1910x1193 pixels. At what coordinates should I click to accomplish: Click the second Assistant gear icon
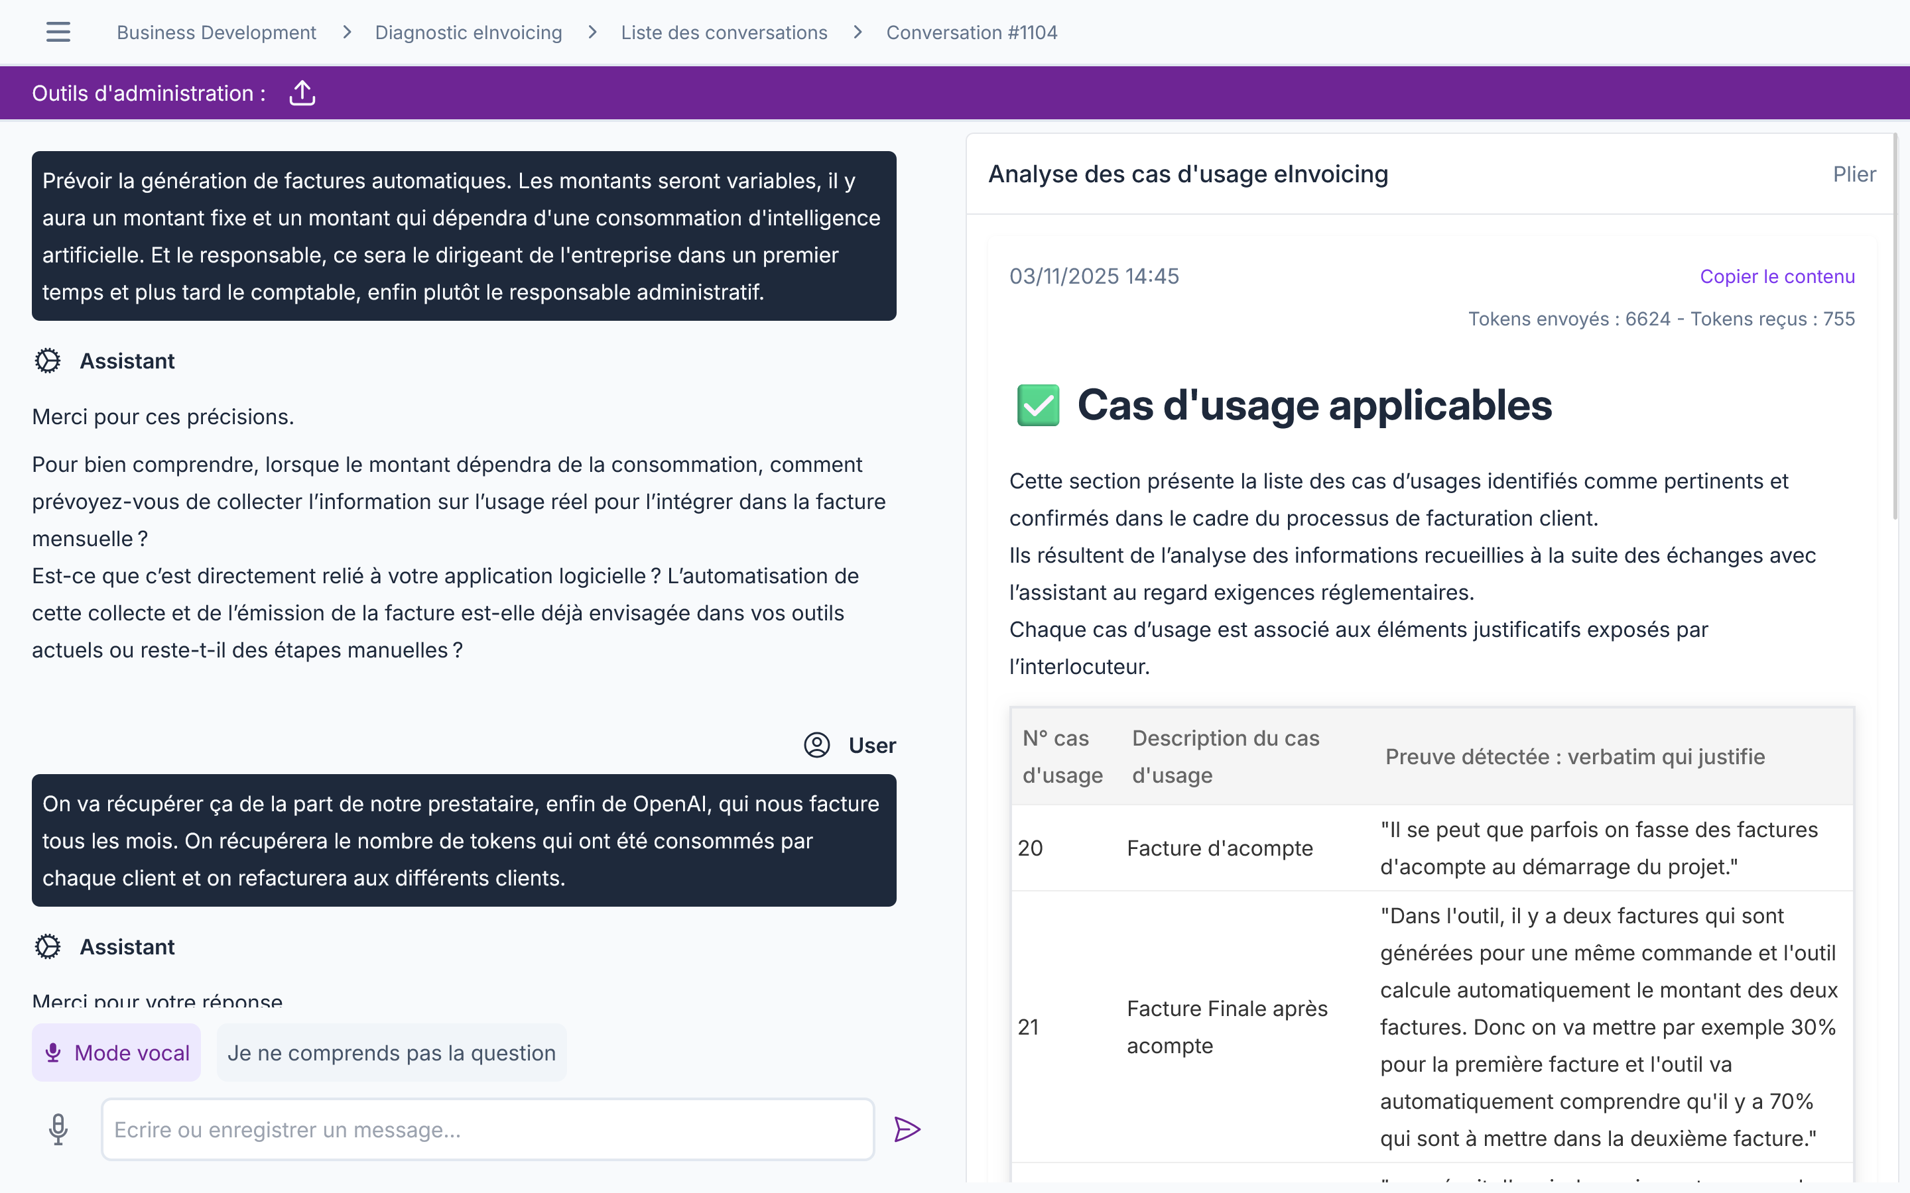pyautogui.click(x=47, y=947)
